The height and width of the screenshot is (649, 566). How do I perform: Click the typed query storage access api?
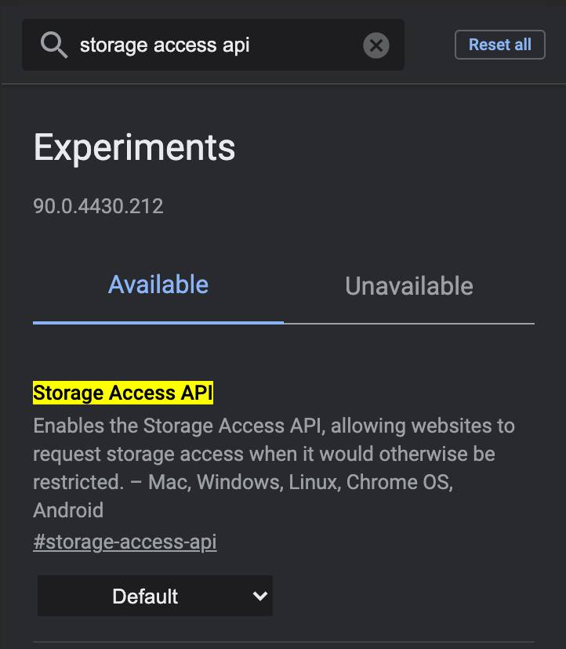coord(165,45)
